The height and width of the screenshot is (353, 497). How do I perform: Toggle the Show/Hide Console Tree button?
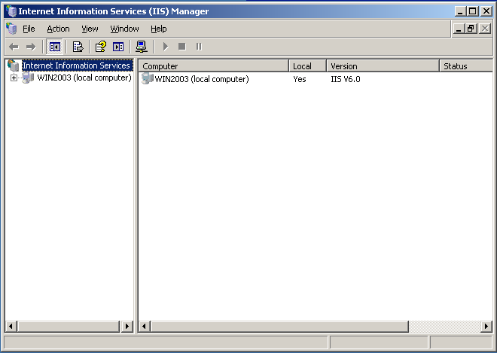(55, 47)
